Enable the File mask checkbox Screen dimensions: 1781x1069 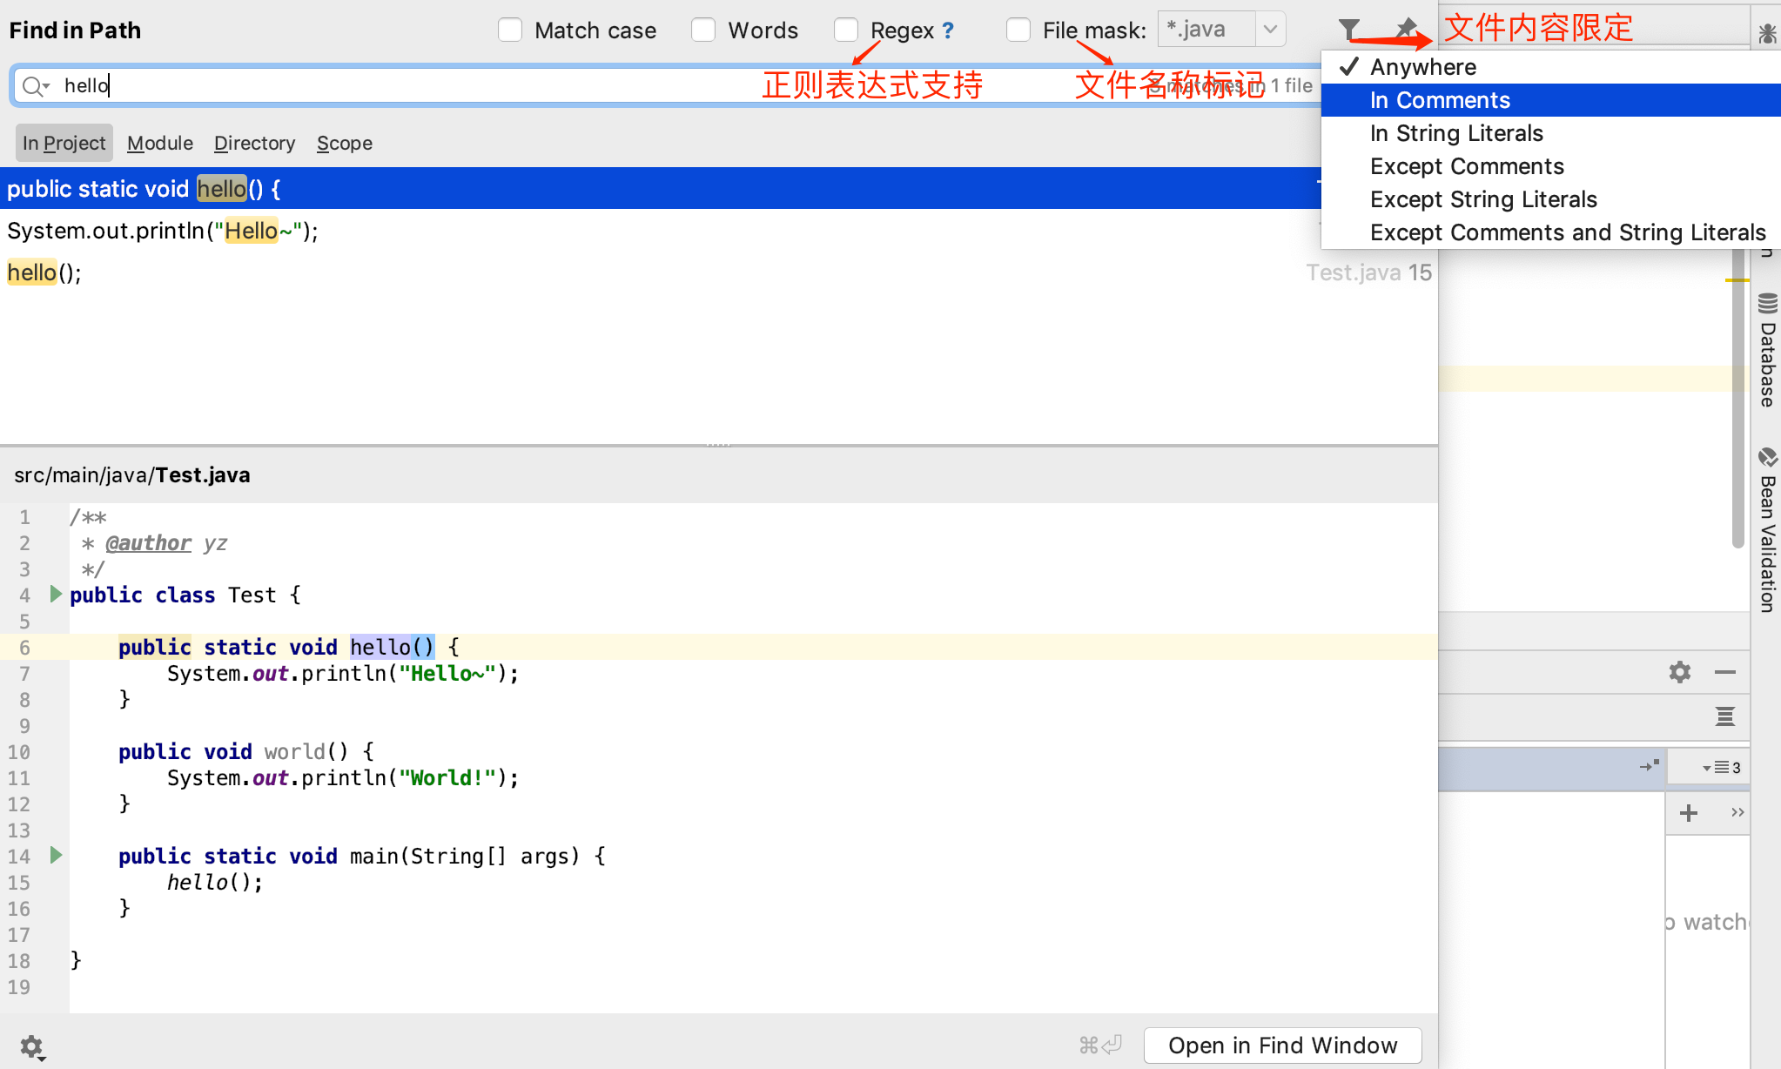click(x=1018, y=30)
